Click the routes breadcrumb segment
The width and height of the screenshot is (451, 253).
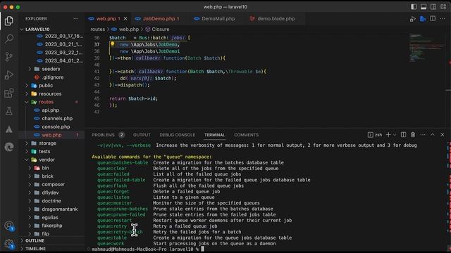(98, 30)
